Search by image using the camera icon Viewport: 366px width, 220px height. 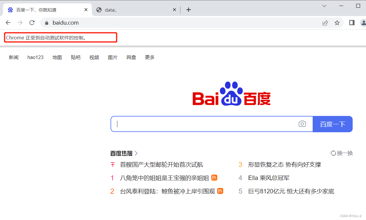[302, 124]
